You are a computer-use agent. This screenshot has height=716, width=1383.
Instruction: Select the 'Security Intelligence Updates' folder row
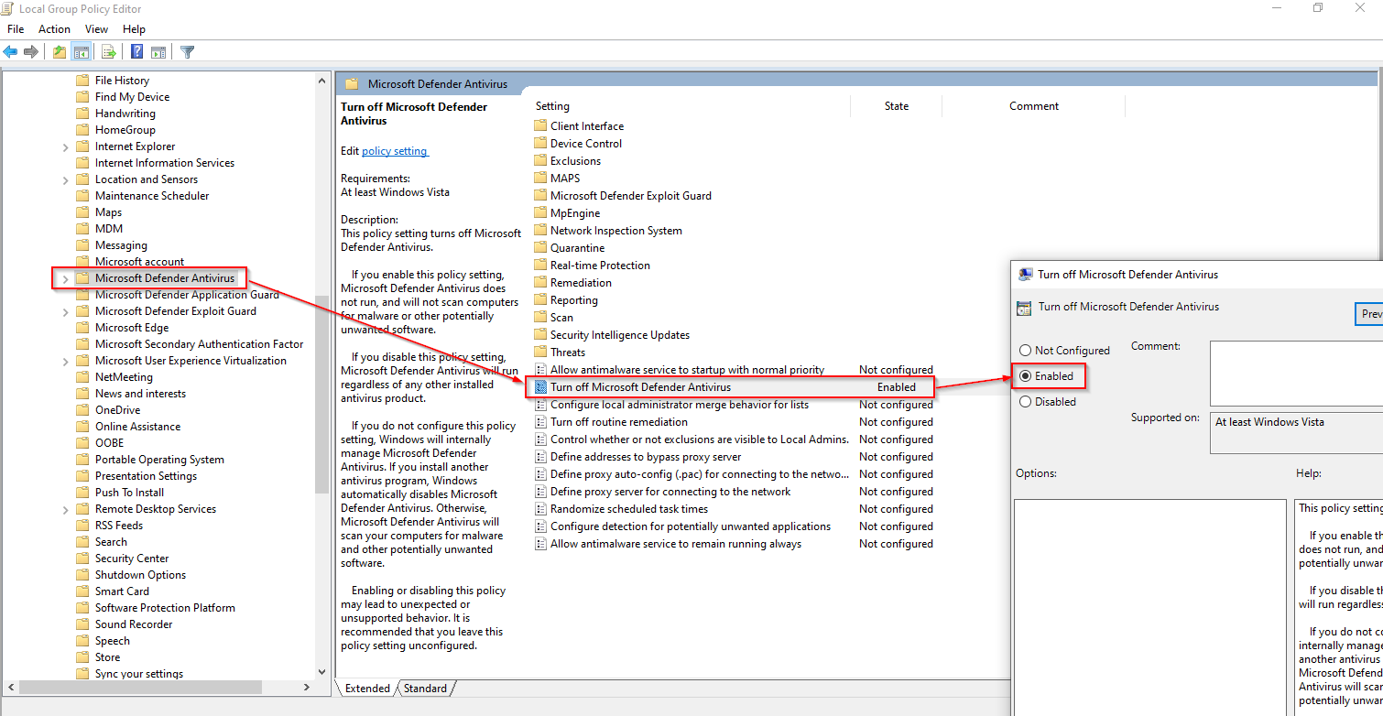pos(620,335)
